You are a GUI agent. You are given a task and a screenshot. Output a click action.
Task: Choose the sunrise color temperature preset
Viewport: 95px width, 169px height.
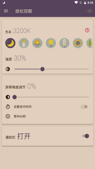(x=37, y=43)
